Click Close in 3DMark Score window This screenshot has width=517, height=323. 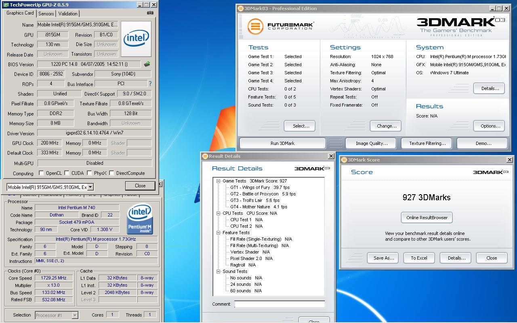pos(492,258)
